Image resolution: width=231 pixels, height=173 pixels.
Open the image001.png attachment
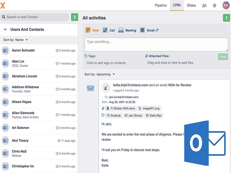coord(149,108)
